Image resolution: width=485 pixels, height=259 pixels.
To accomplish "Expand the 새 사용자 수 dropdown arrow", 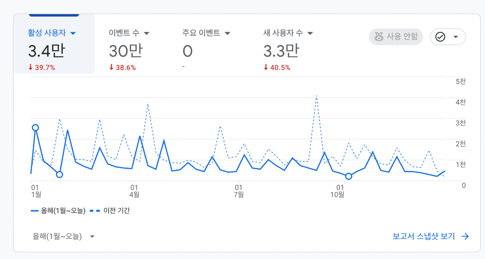I will tap(310, 33).
